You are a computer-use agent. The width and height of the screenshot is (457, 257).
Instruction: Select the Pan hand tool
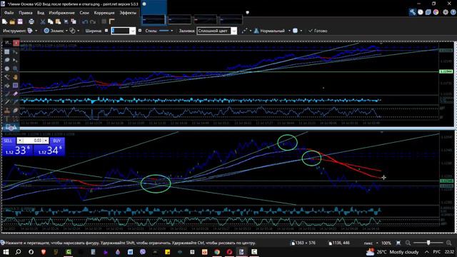[x=15, y=77]
